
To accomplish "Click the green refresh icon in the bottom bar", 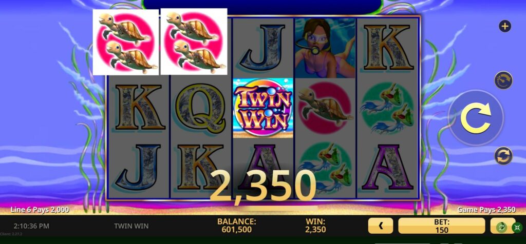I will [501, 228].
